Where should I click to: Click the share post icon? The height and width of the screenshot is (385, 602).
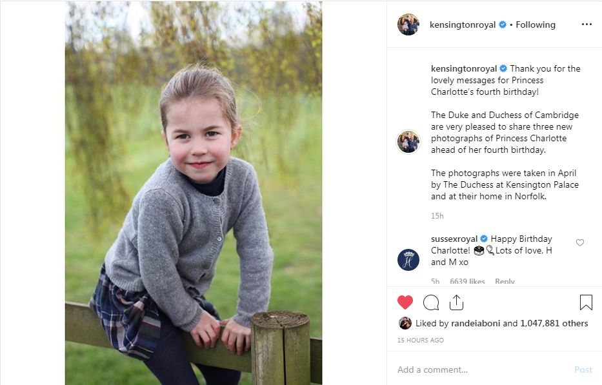(456, 302)
